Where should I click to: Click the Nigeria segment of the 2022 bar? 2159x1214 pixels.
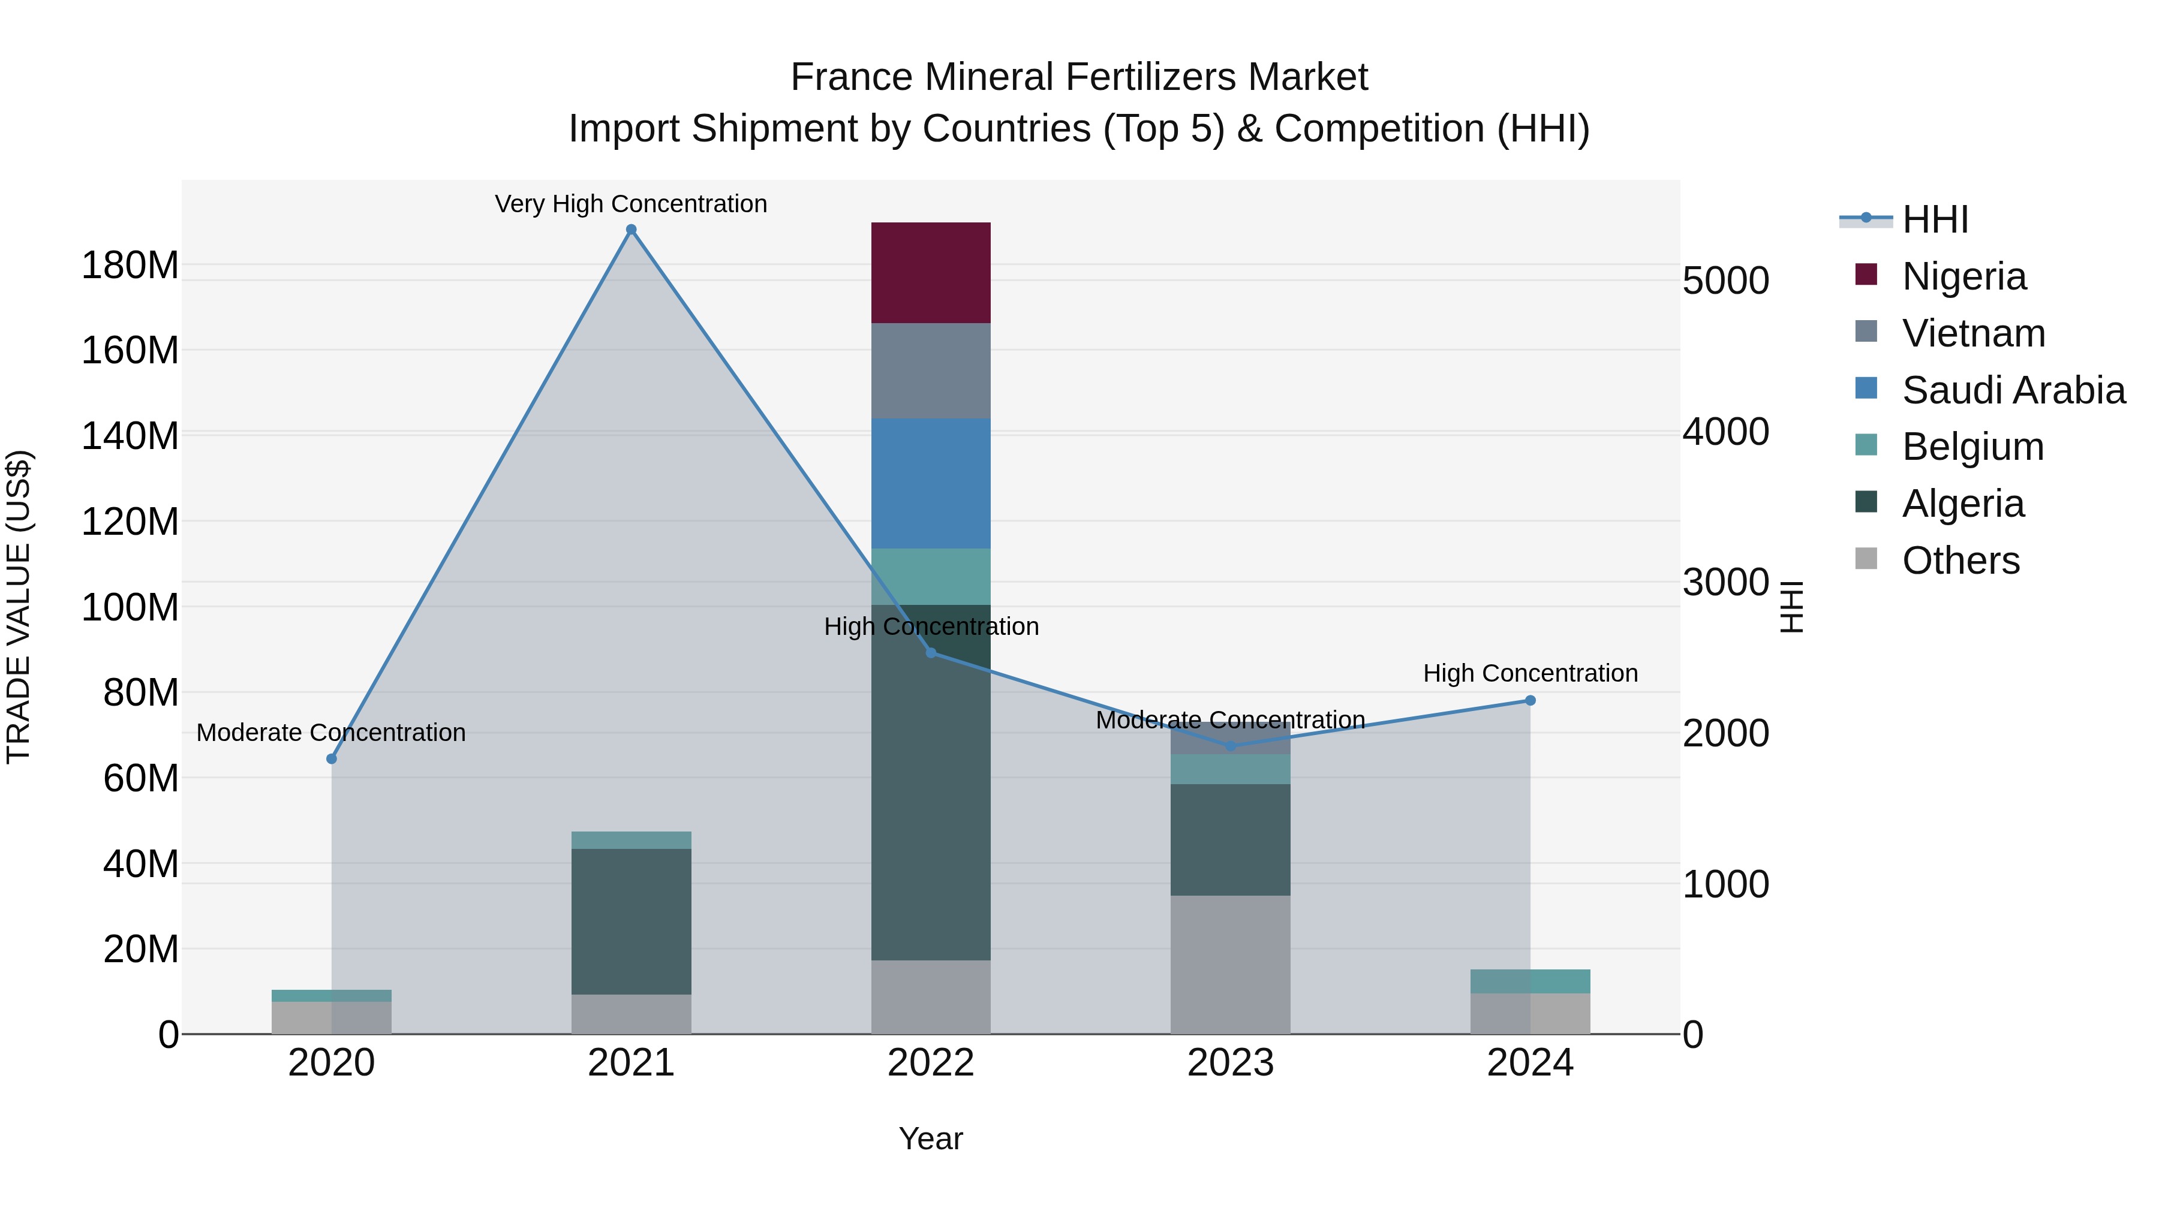click(x=930, y=273)
